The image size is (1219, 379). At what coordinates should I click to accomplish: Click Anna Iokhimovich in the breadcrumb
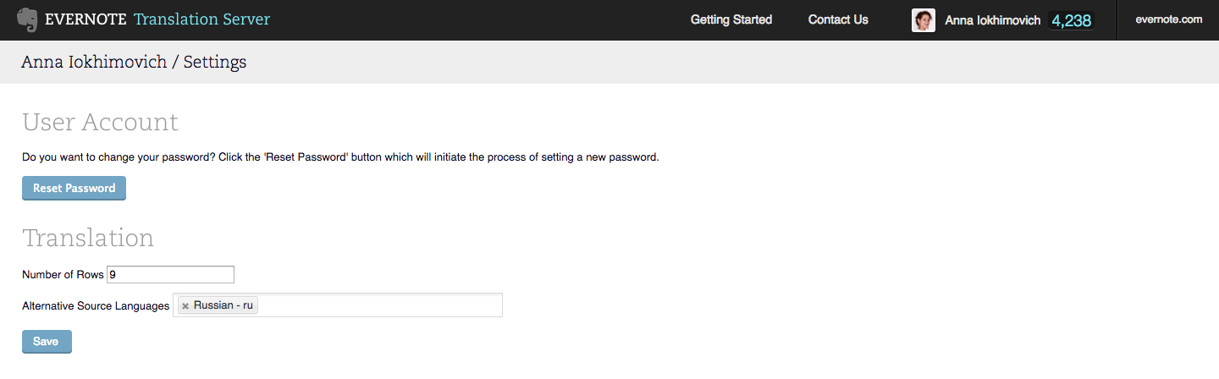(x=94, y=62)
